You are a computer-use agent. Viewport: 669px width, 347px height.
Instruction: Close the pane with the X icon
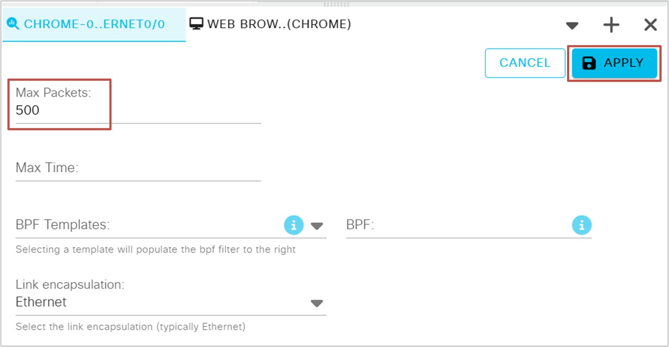click(650, 25)
